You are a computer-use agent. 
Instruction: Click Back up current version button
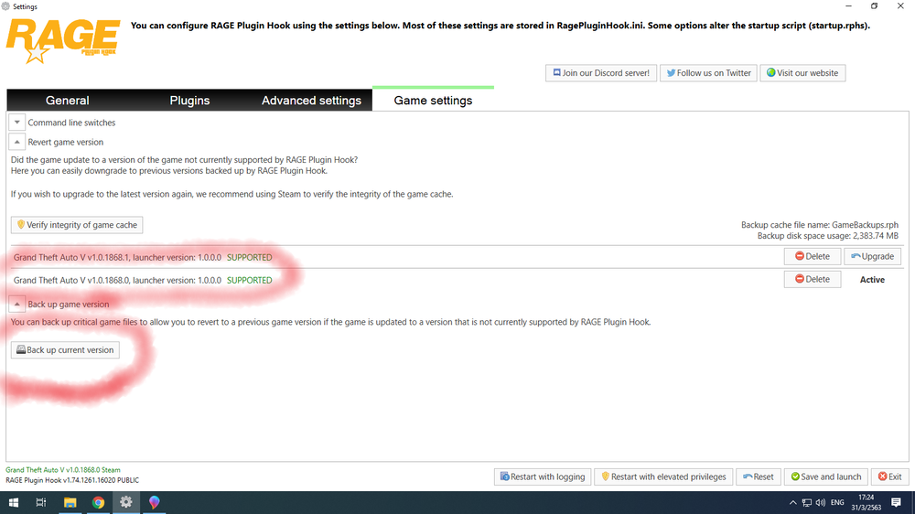tap(65, 350)
